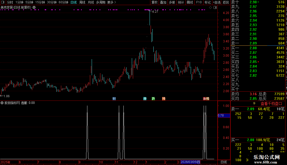Image resolution: width=287 pixels, height=165 pixels.
Task: Click the 卖五 volume 1210
Action: (280, 25)
